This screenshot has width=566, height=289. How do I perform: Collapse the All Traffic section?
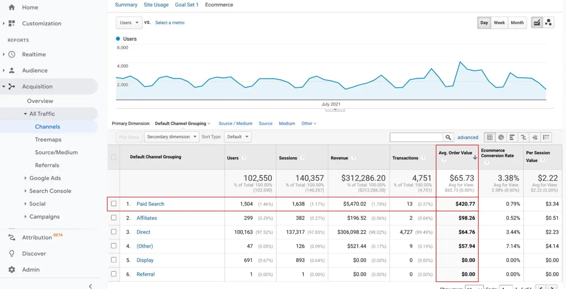[x=25, y=114]
